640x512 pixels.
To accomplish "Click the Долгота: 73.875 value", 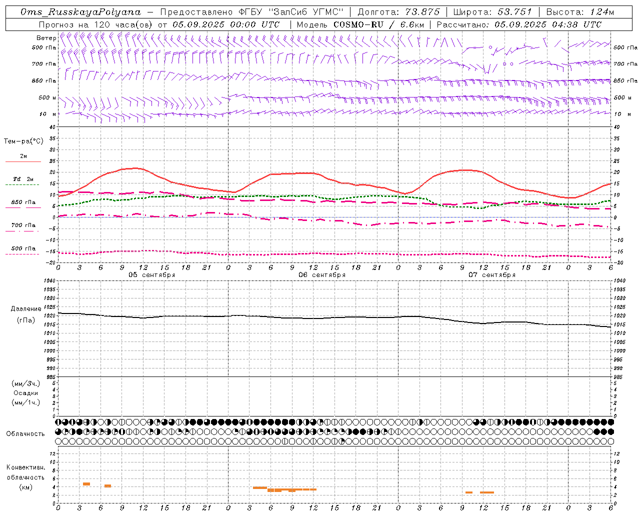I will click(399, 12).
